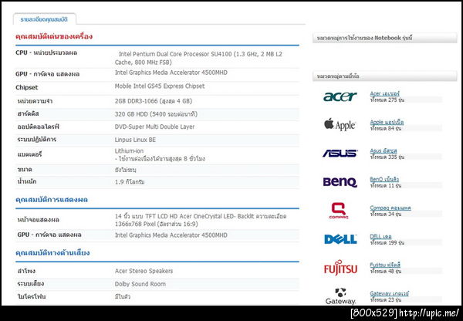Click the Notebook usage category header
This screenshot has height=321, width=463.
coord(385,38)
